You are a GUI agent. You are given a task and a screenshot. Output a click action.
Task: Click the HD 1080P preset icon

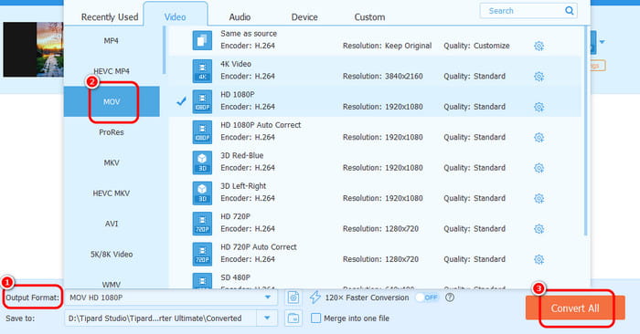(202, 101)
